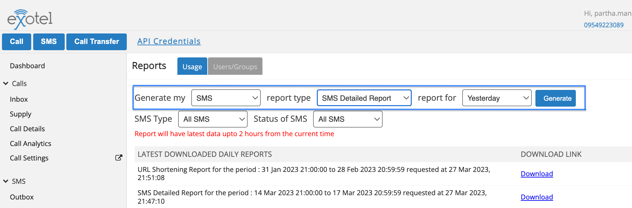Click the red report latency notice
The image size is (632, 208).
click(x=234, y=134)
